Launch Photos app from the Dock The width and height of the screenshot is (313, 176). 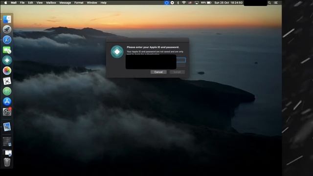pos(7,70)
